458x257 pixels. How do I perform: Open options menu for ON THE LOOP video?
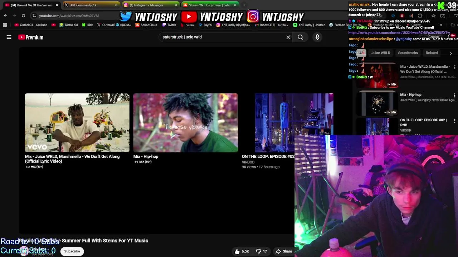[454, 121]
